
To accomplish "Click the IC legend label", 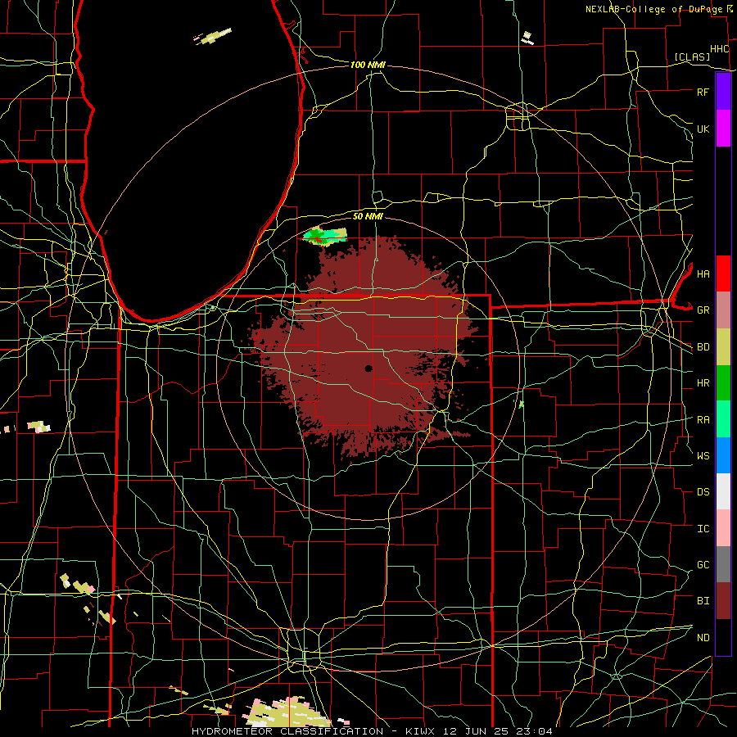I will coord(703,529).
